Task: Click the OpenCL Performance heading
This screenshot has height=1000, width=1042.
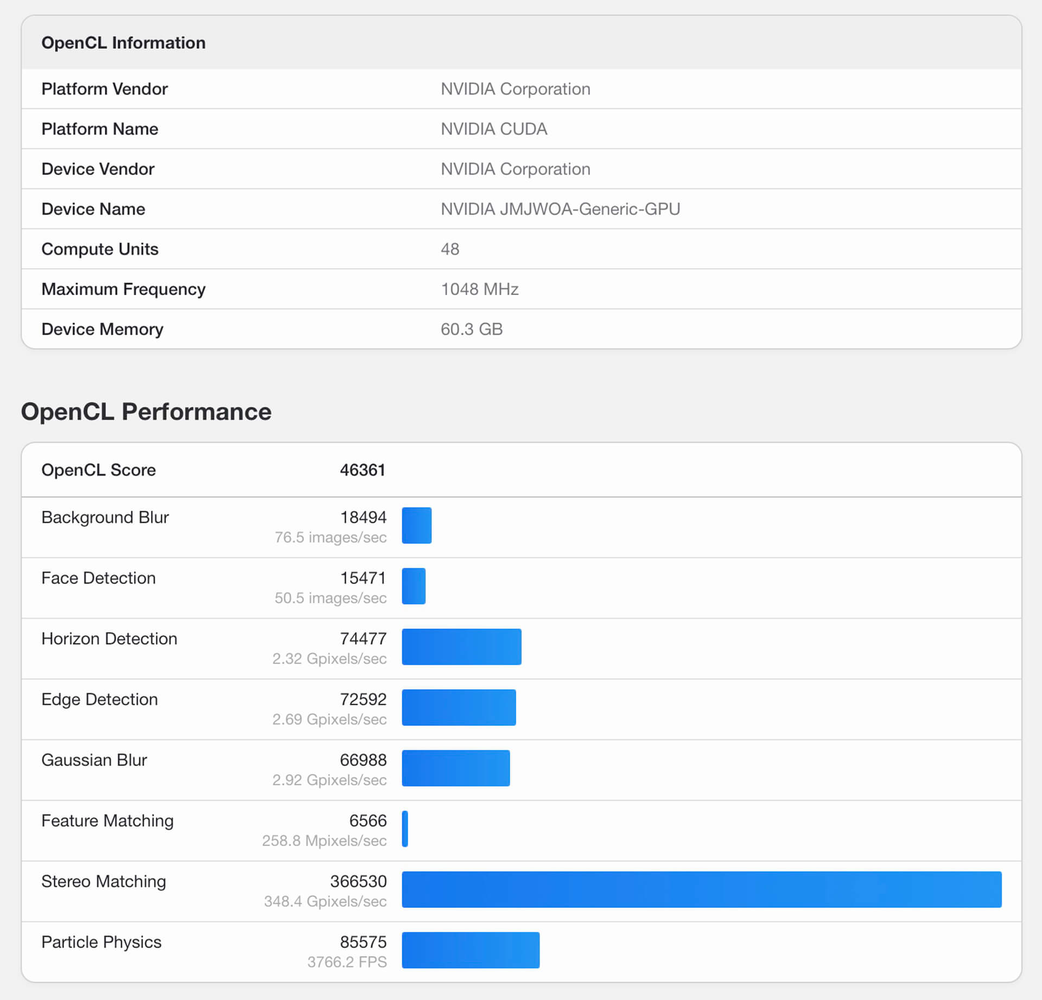Action: [146, 412]
